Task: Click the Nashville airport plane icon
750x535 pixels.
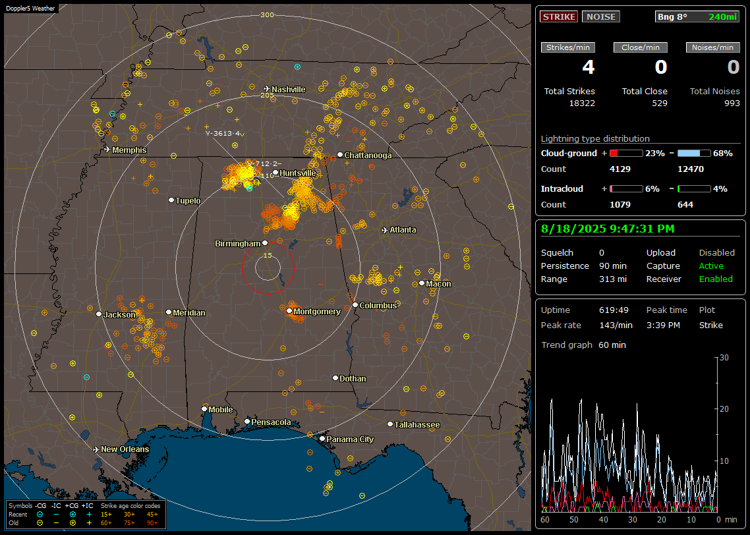Action: 266,89
